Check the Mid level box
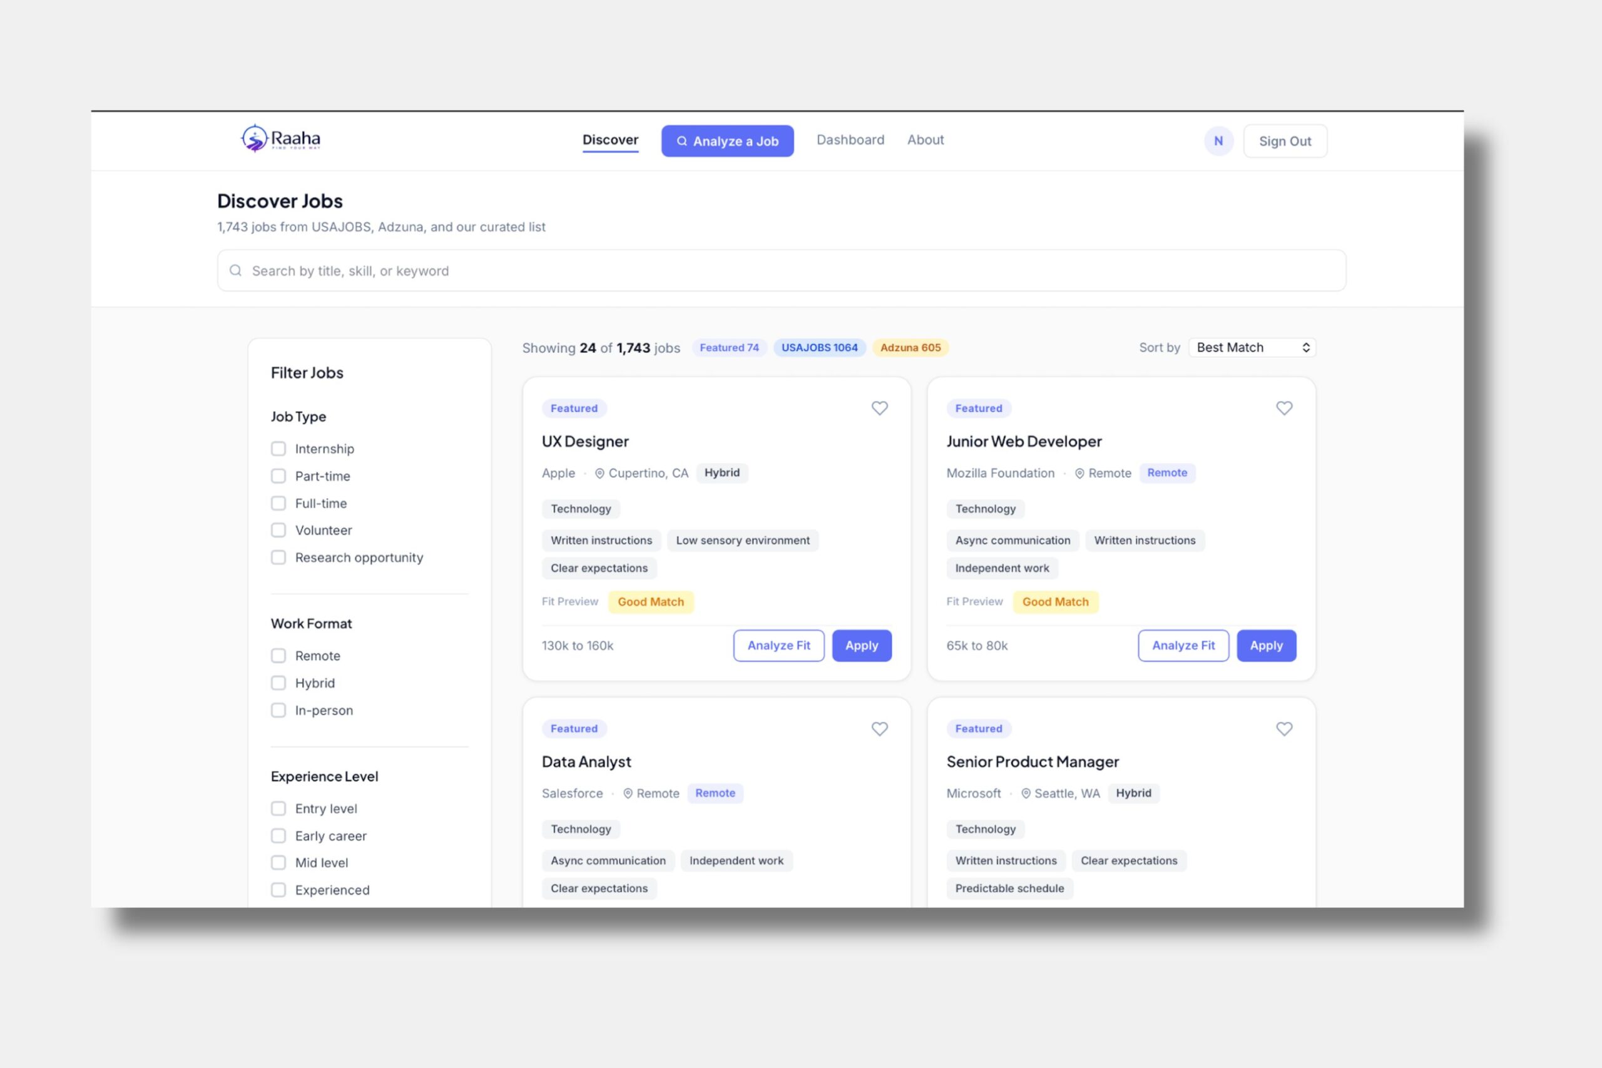The height and width of the screenshot is (1068, 1602). 278,863
